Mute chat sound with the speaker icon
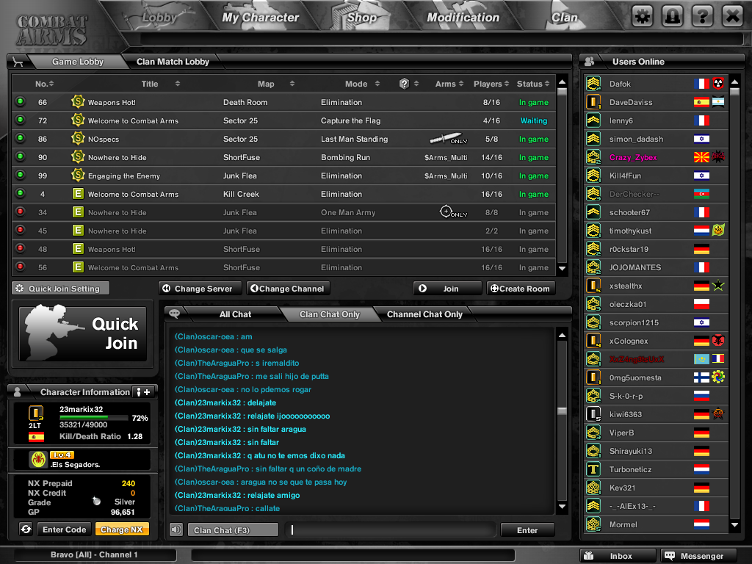This screenshot has width=752, height=564. coord(176,529)
